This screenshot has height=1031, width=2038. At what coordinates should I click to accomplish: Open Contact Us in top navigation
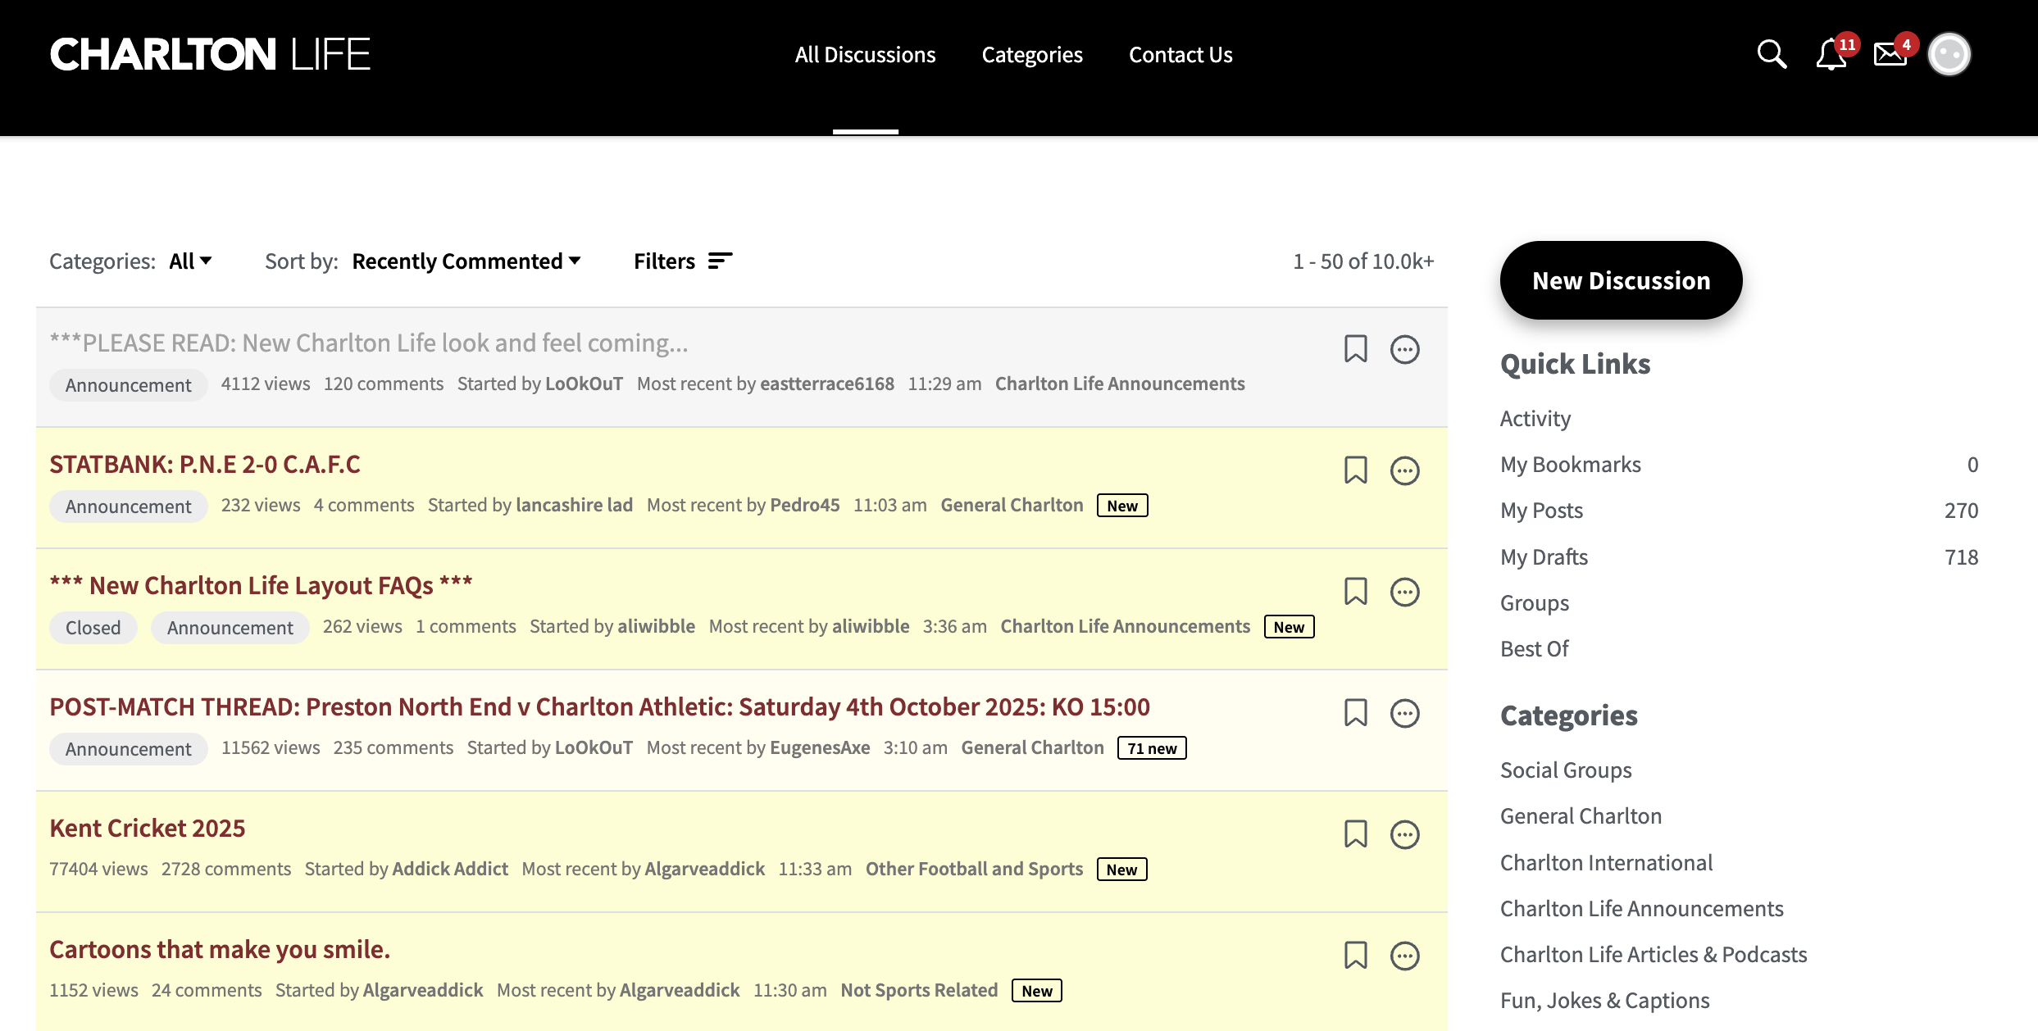[1180, 55]
